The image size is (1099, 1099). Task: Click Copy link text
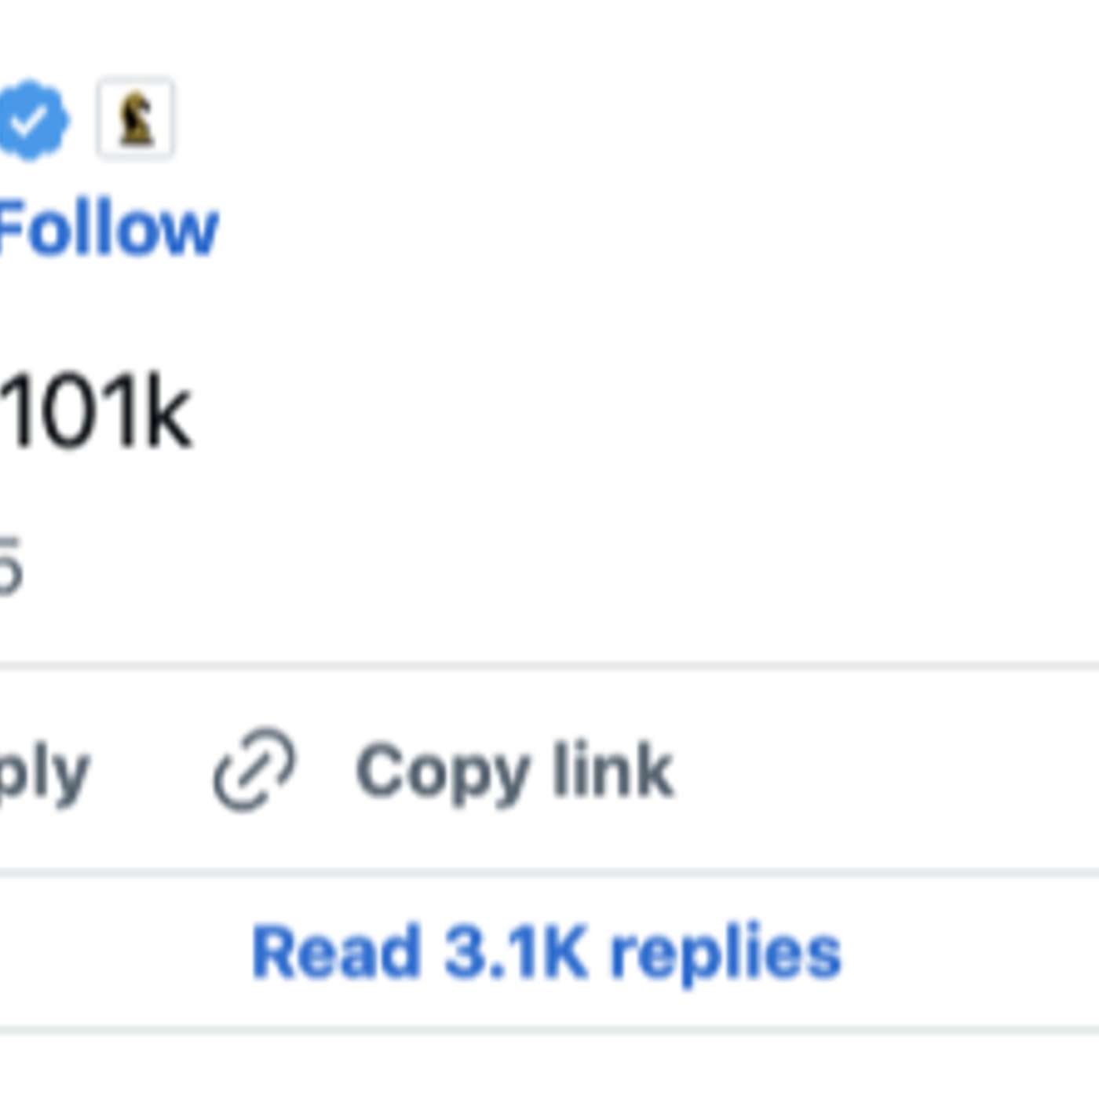(514, 773)
